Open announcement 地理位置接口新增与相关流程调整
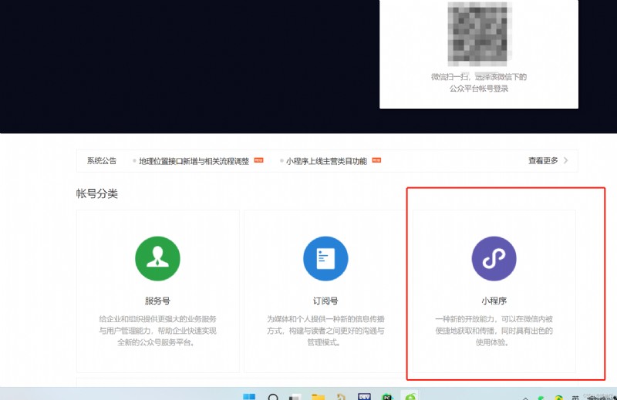Screen dimensions: 617x400 tap(194, 161)
